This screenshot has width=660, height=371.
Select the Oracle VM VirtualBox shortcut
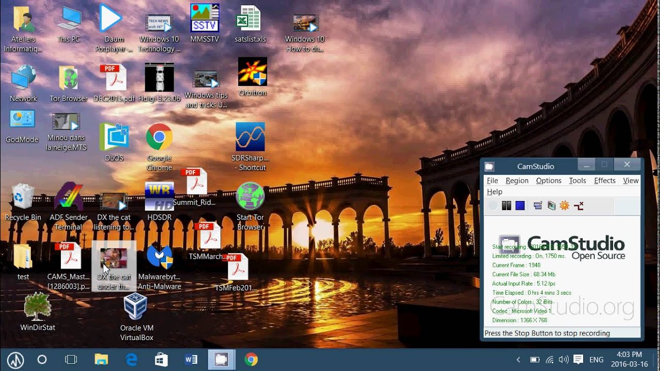pyautogui.click(x=137, y=317)
